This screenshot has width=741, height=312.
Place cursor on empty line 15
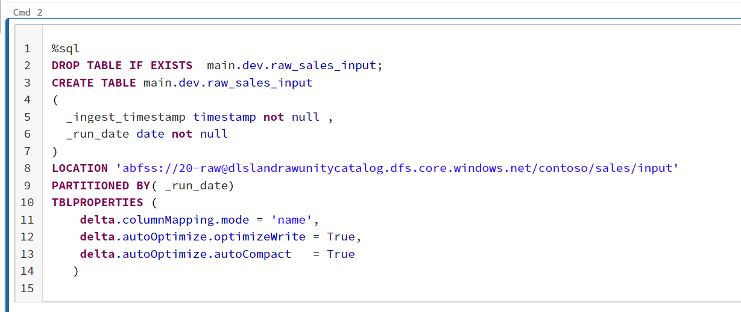coord(392,289)
